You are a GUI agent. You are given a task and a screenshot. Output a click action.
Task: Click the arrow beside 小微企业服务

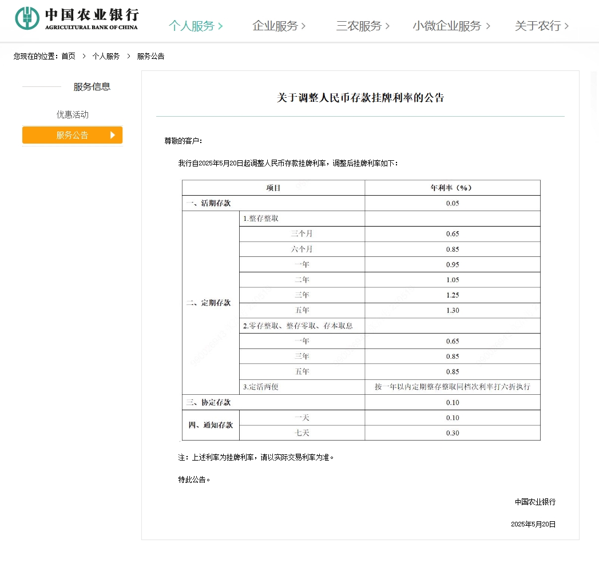tap(488, 26)
